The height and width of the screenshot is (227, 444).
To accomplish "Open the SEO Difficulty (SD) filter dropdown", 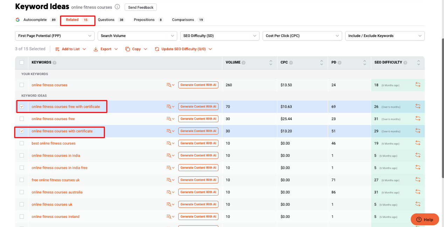I will 220,36.
